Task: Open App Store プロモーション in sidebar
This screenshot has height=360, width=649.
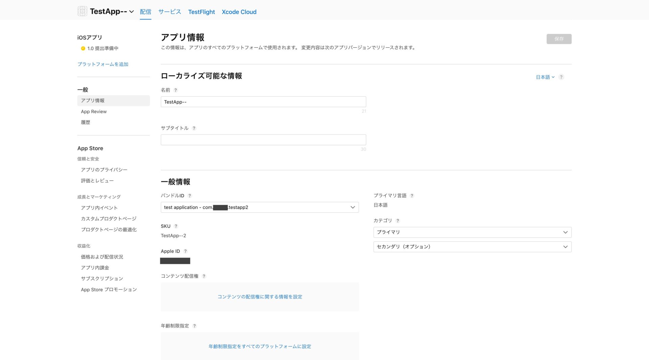Action: [x=109, y=289]
